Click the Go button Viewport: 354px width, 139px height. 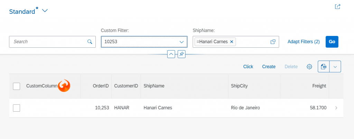332,42
